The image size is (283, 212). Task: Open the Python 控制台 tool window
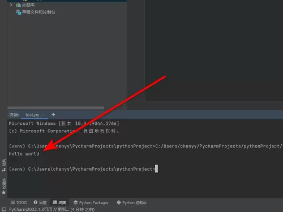(x=131, y=202)
